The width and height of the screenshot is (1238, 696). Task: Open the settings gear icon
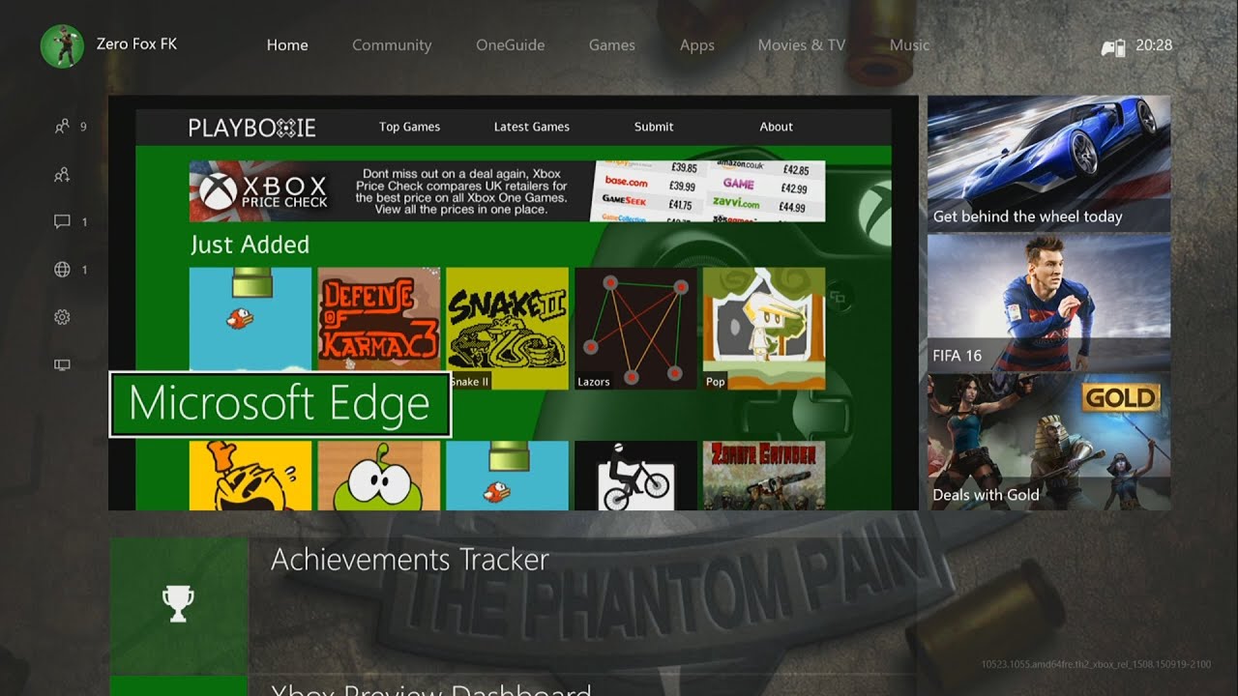pyautogui.click(x=62, y=317)
